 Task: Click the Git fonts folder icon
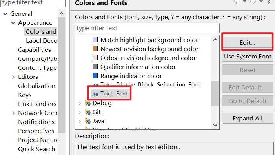(x=88, y=112)
